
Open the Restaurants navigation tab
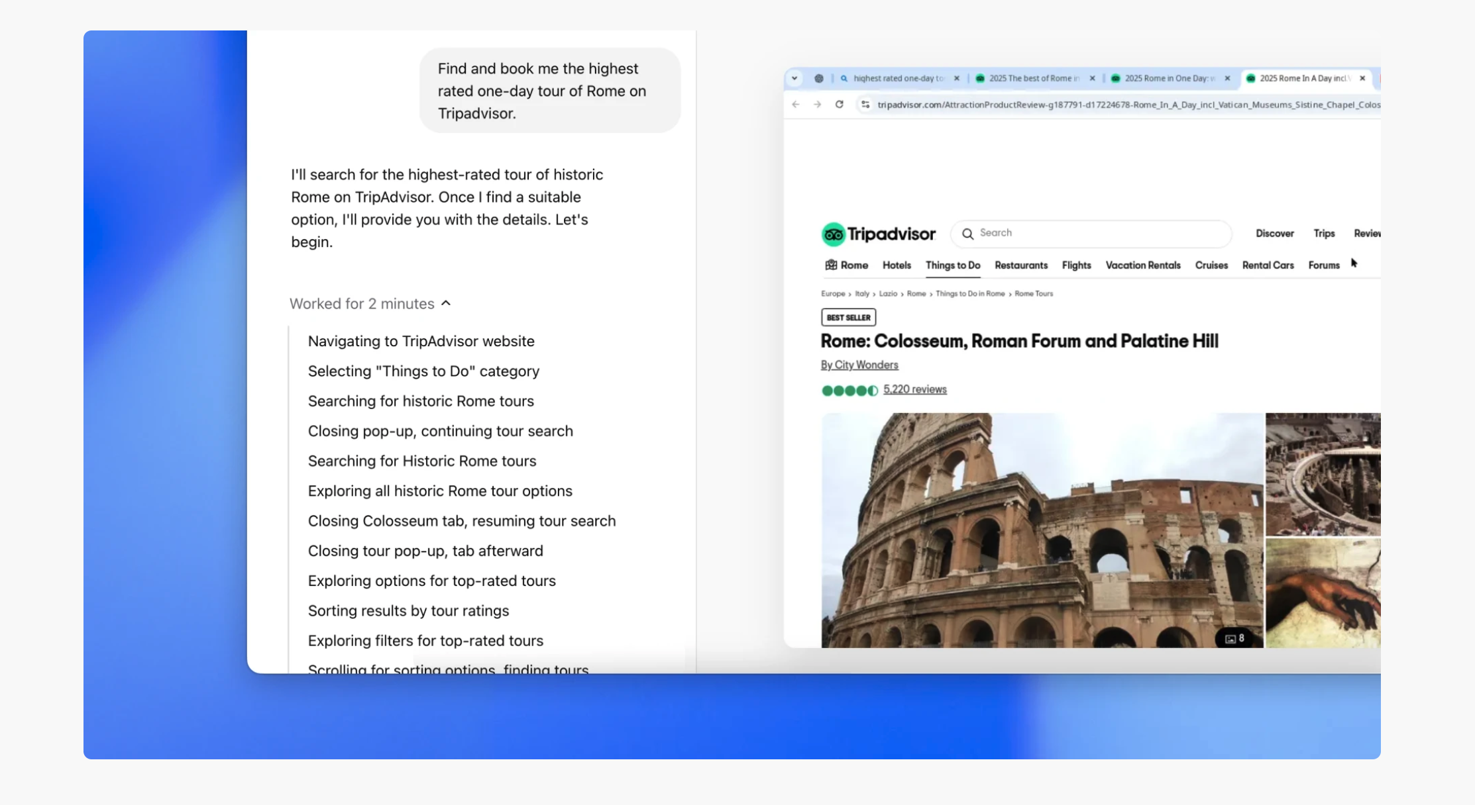tap(1021, 265)
